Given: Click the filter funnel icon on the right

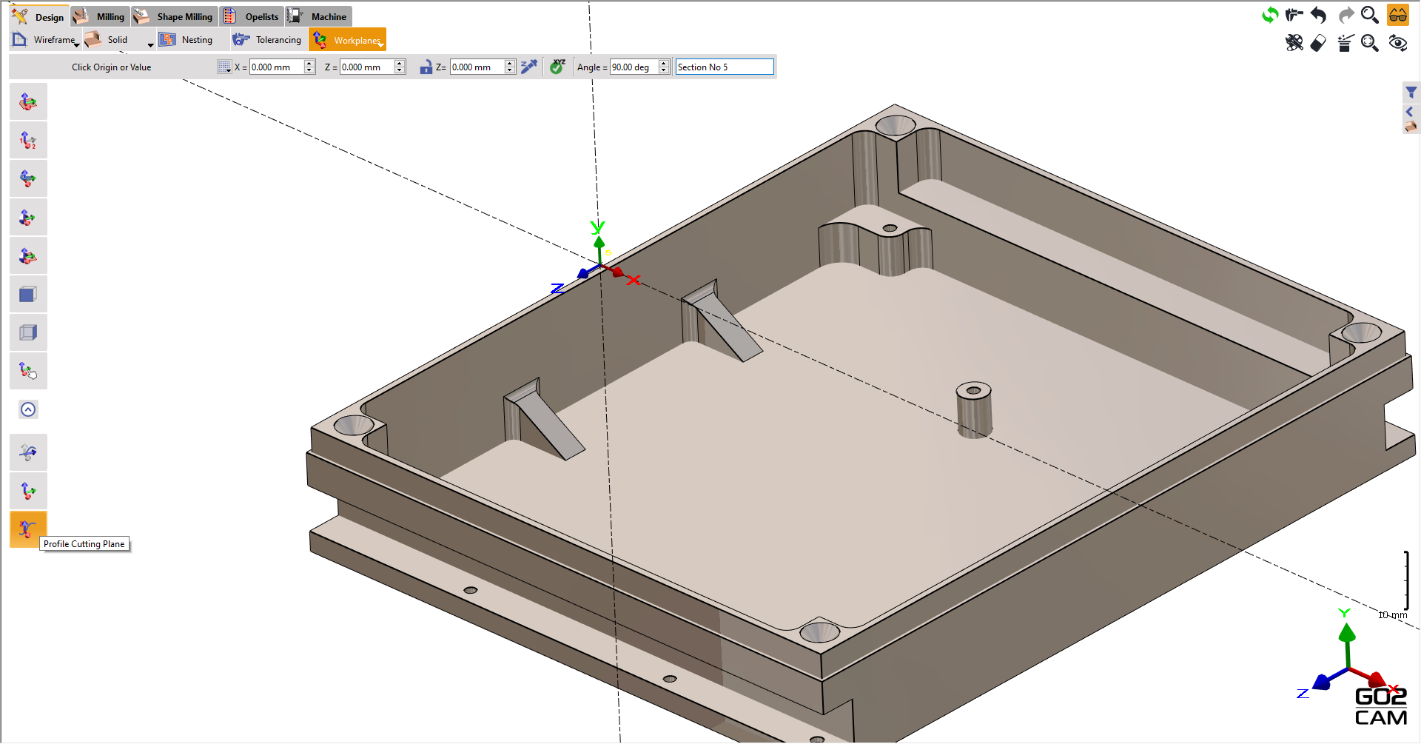Looking at the screenshot, I should pyautogui.click(x=1411, y=93).
